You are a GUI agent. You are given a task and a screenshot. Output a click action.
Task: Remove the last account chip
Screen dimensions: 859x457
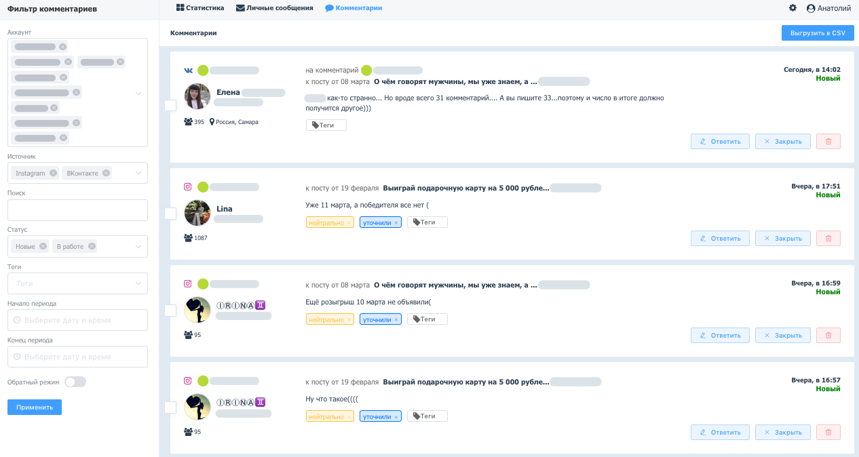(x=64, y=138)
